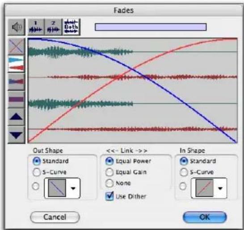Viewport: 244px width, 230px height.
Task: Click the audition speaker icon
Action: pos(17,27)
